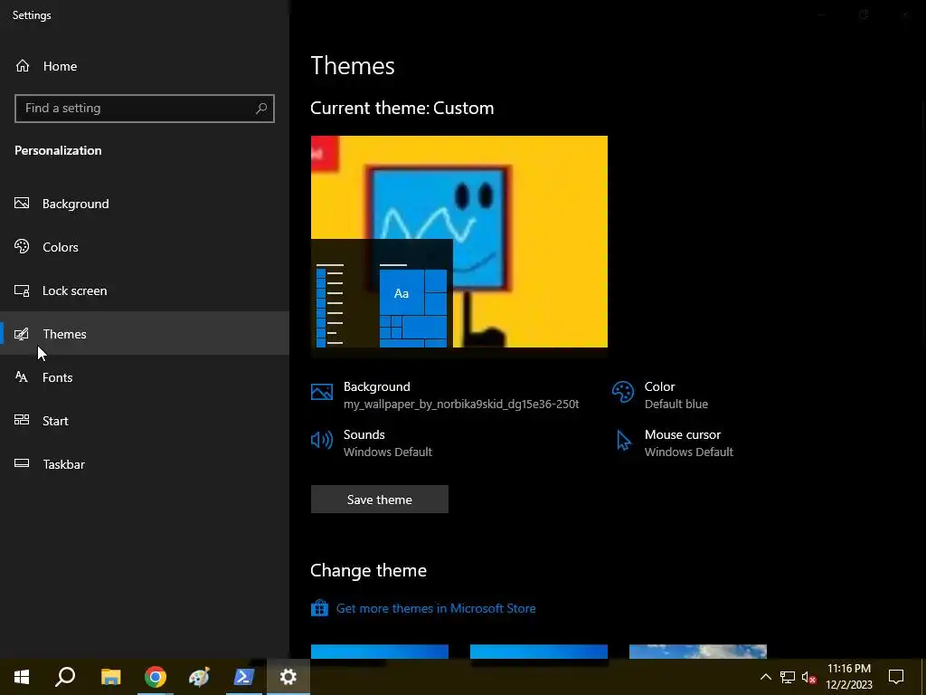
Task: Switch to PowerShell on the taskbar
Action: coord(244,677)
